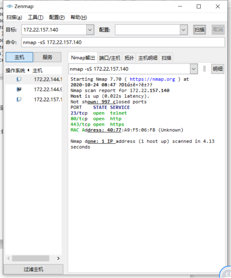Click the 命令 command input field
The width and height of the screenshot is (231, 278).
[x=123, y=42]
